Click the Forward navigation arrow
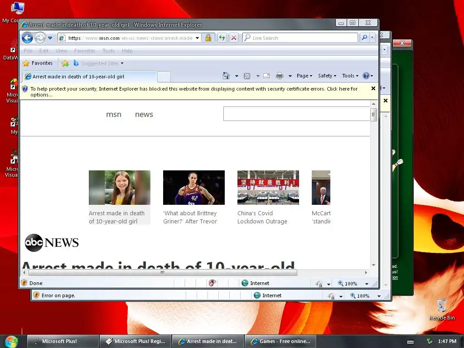Image resolution: width=464 pixels, height=348 pixels. point(40,38)
